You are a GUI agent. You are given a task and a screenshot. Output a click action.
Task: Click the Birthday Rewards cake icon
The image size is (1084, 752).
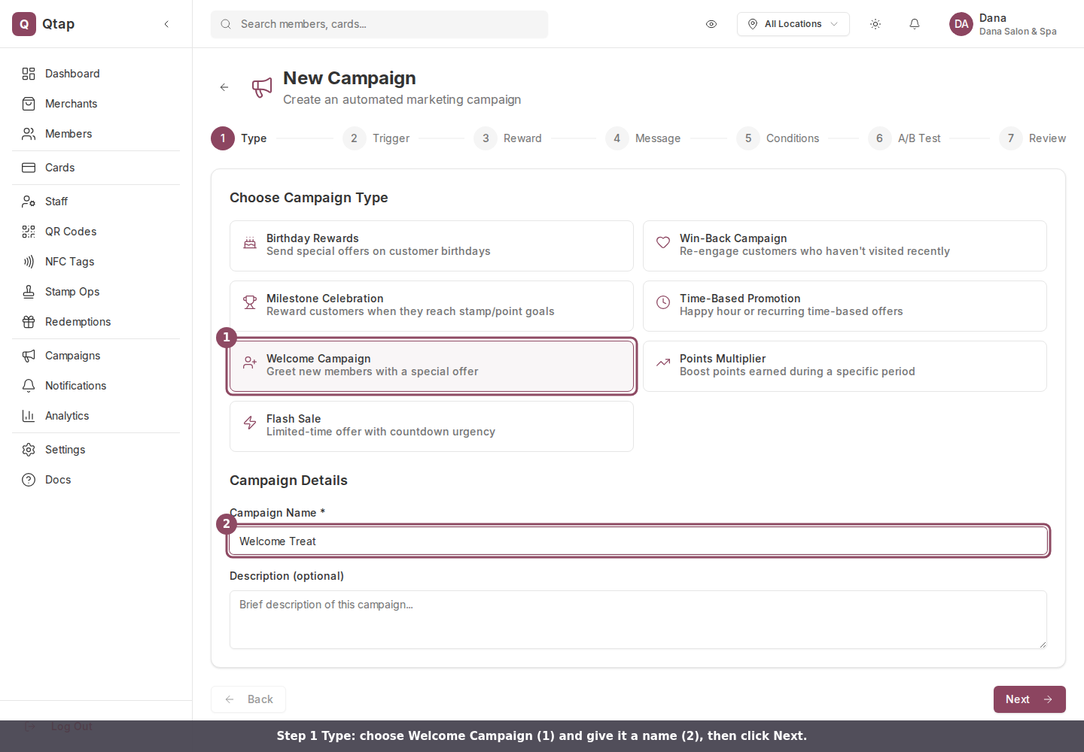coord(250,243)
